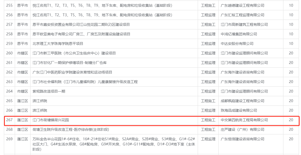Select 成都枫庭建设工程有限公司 cell
The height and width of the screenshot is (155, 301).
coord(243,101)
